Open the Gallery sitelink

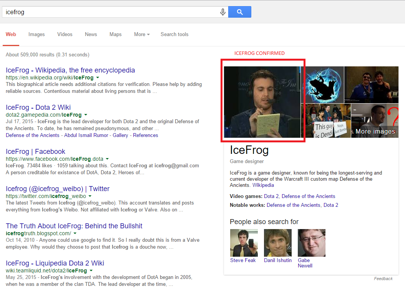120,135
